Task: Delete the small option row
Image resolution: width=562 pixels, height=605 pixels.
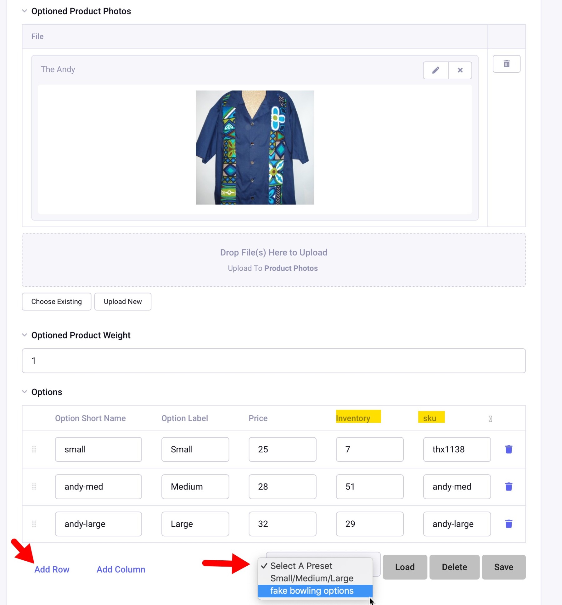Action: coord(508,449)
